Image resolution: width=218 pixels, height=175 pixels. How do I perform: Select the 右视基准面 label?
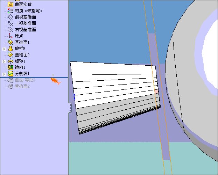pos(26,30)
